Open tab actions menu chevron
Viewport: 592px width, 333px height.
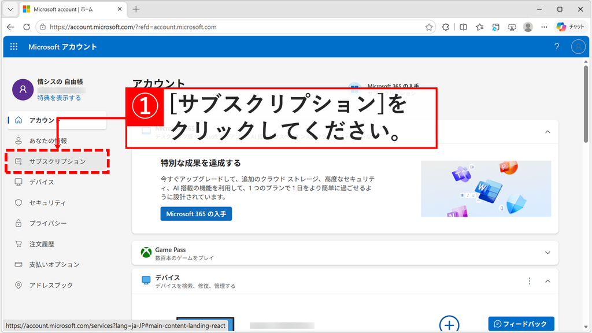click(x=10, y=9)
